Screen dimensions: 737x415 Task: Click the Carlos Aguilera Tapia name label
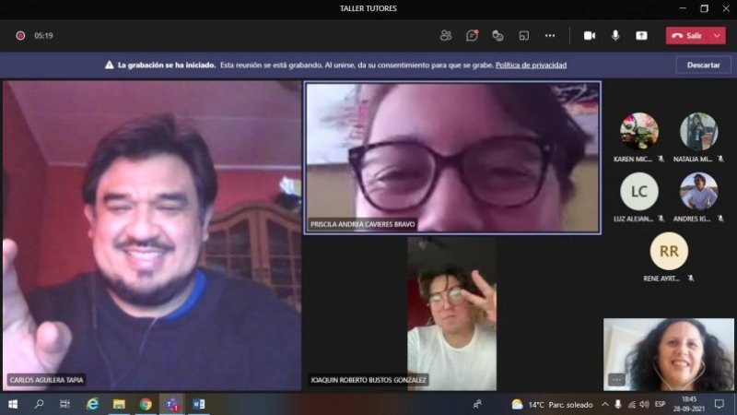[x=46, y=379]
